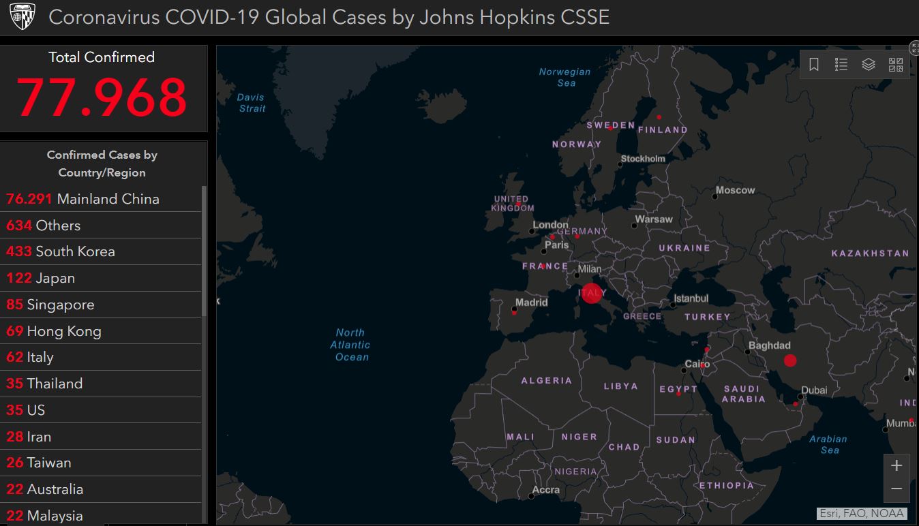This screenshot has width=919, height=526.
Task: Click the Madrid city label on map
Action: (x=531, y=302)
